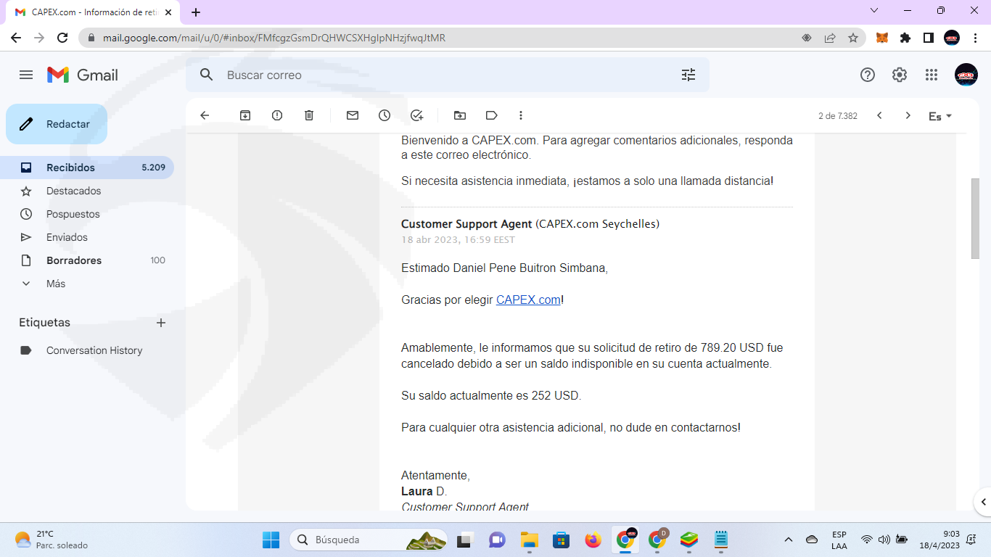
Task: Delete this email with trash icon
Action: coord(309,115)
